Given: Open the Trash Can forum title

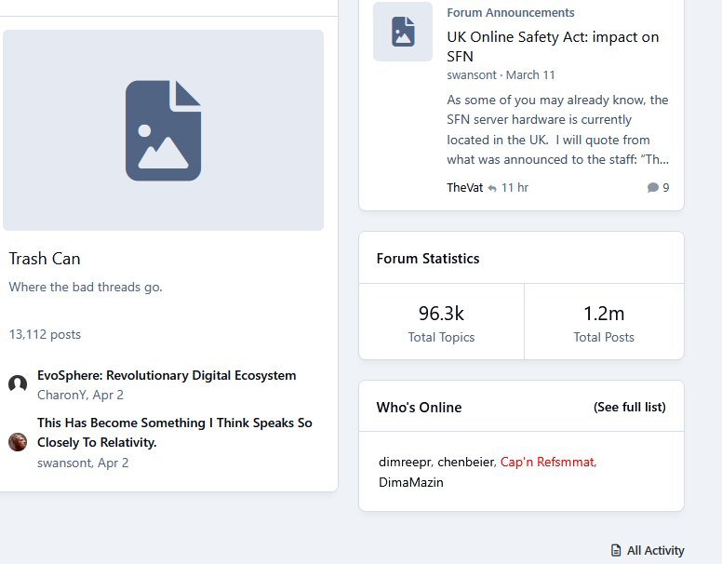Looking at the screenshot, I should 45,259.
